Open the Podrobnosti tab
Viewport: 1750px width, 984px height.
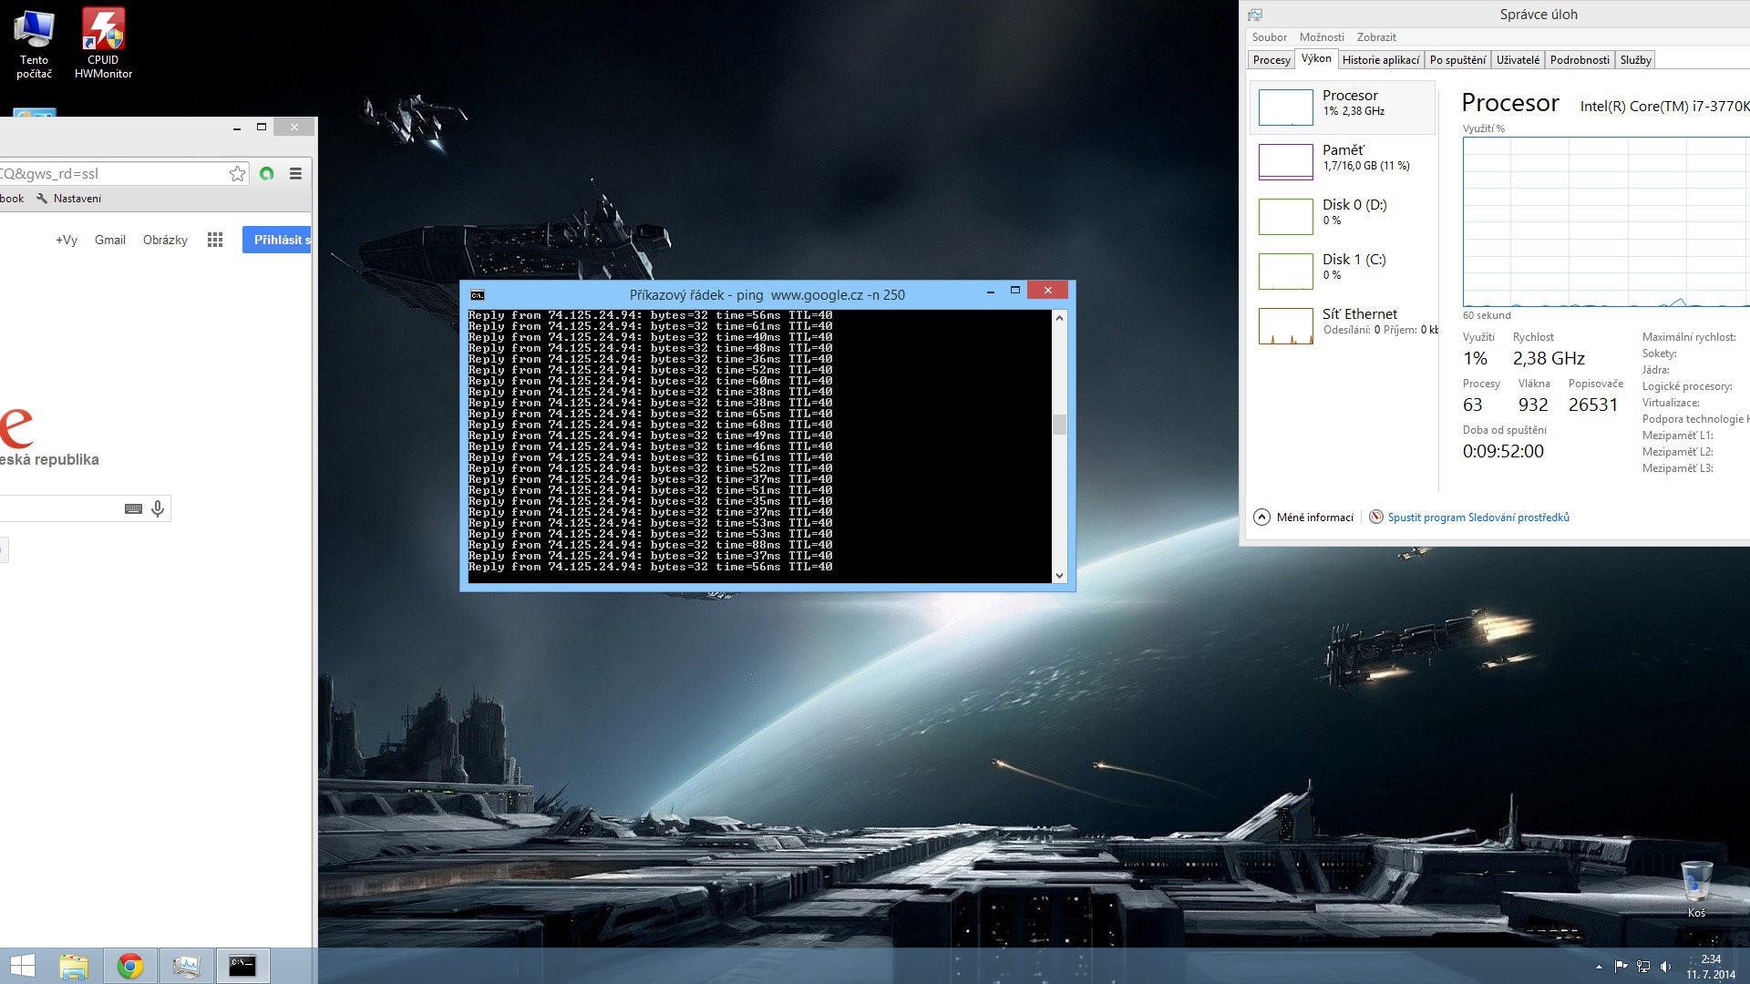tap(1579, 60)
